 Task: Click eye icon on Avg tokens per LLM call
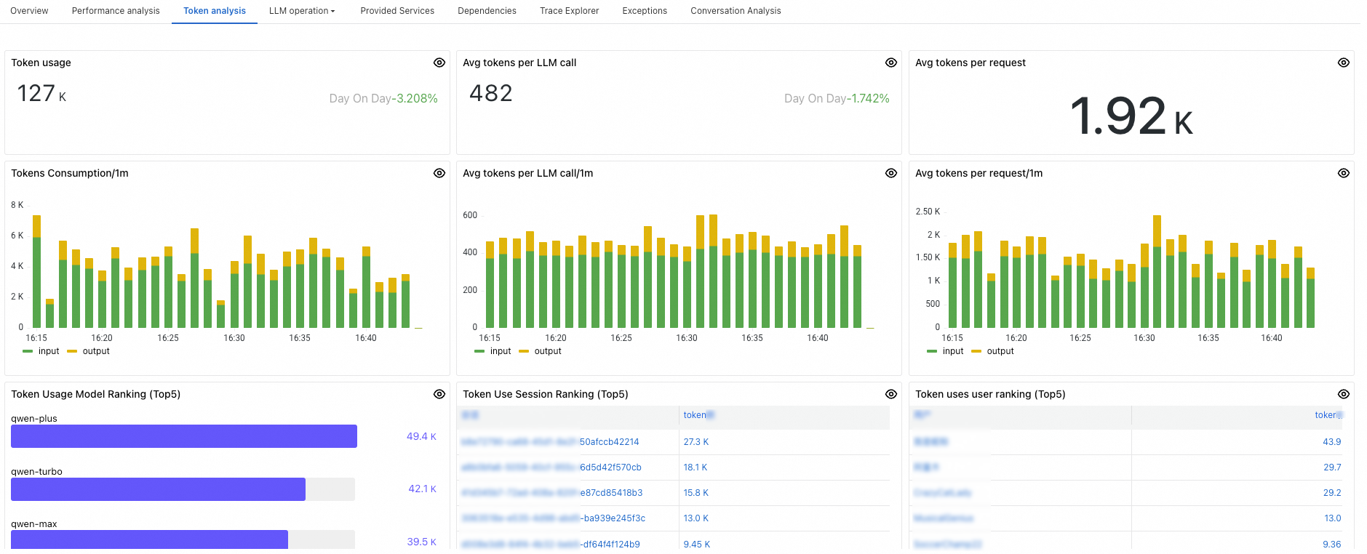tap(891, 63)
